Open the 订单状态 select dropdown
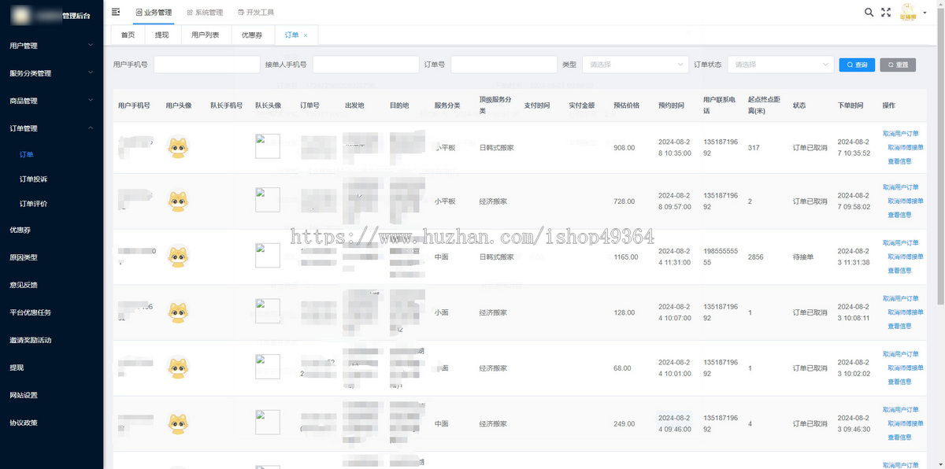945x469 pixels. pos(780,65)
